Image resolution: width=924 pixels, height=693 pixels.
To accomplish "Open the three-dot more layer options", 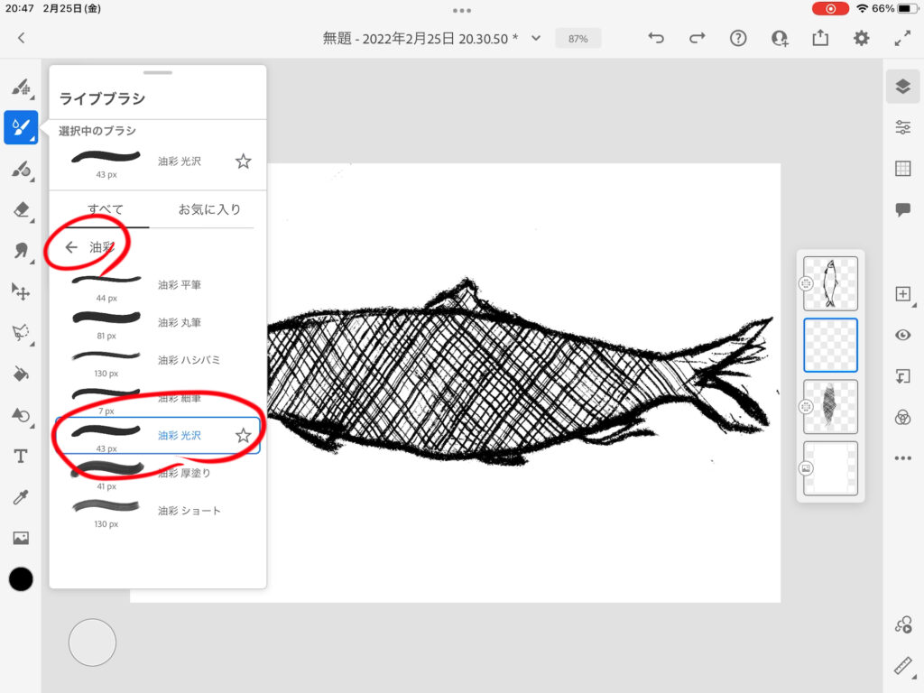I will (902, 458).
